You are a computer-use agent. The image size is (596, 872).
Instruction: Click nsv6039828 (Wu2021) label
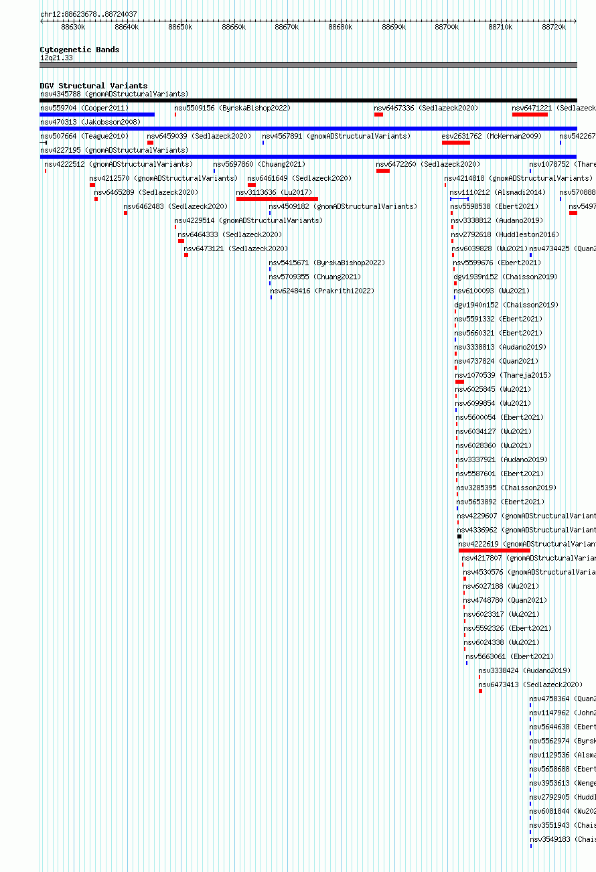pos(489,248)
